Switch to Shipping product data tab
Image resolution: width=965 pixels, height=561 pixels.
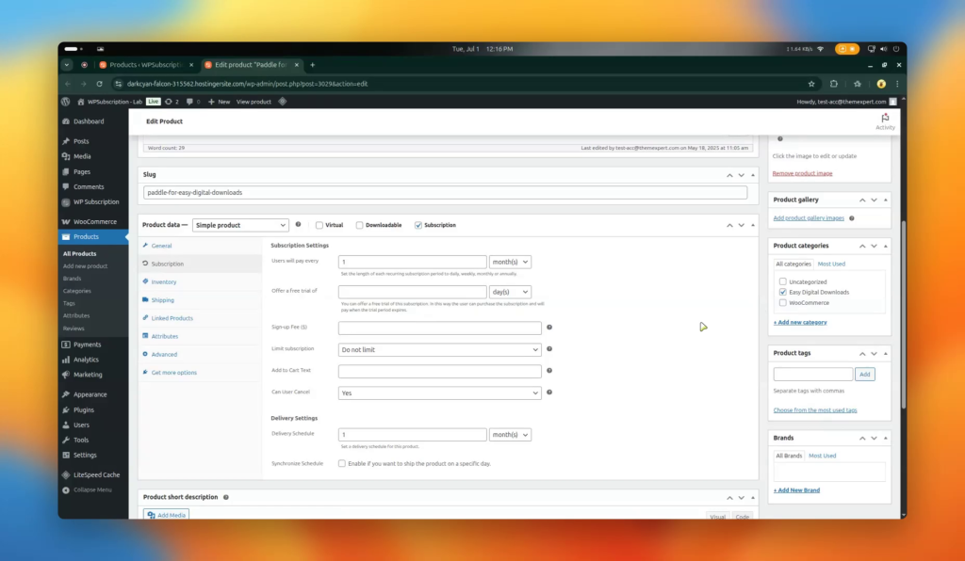[x=162, y=300]
